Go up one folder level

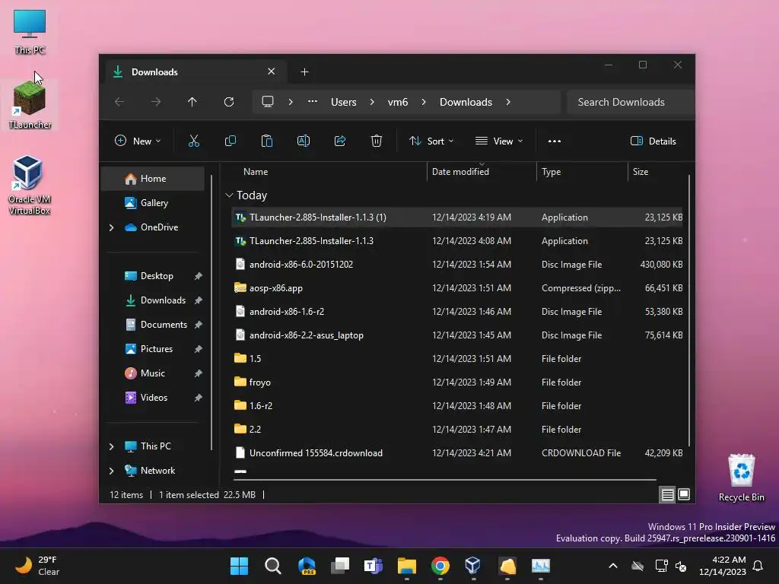(192, 102)
